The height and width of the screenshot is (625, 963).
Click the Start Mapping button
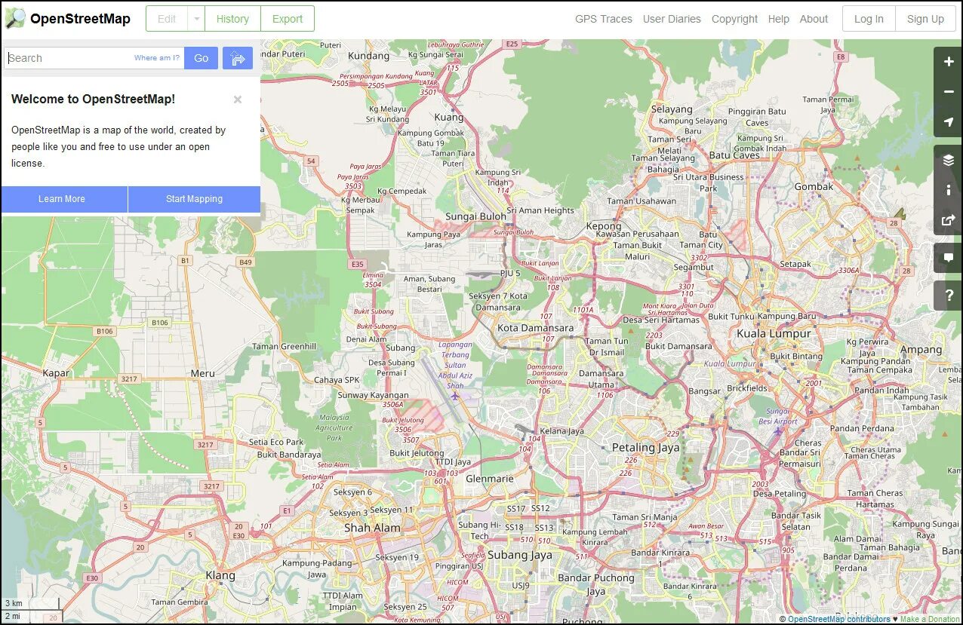point(194,199)
